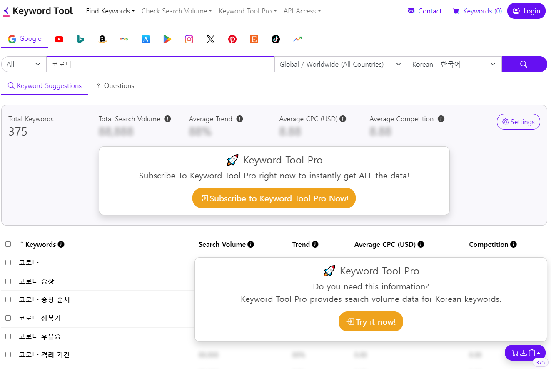
Task: Click the keyword search input field
Action: pos(160,64)
